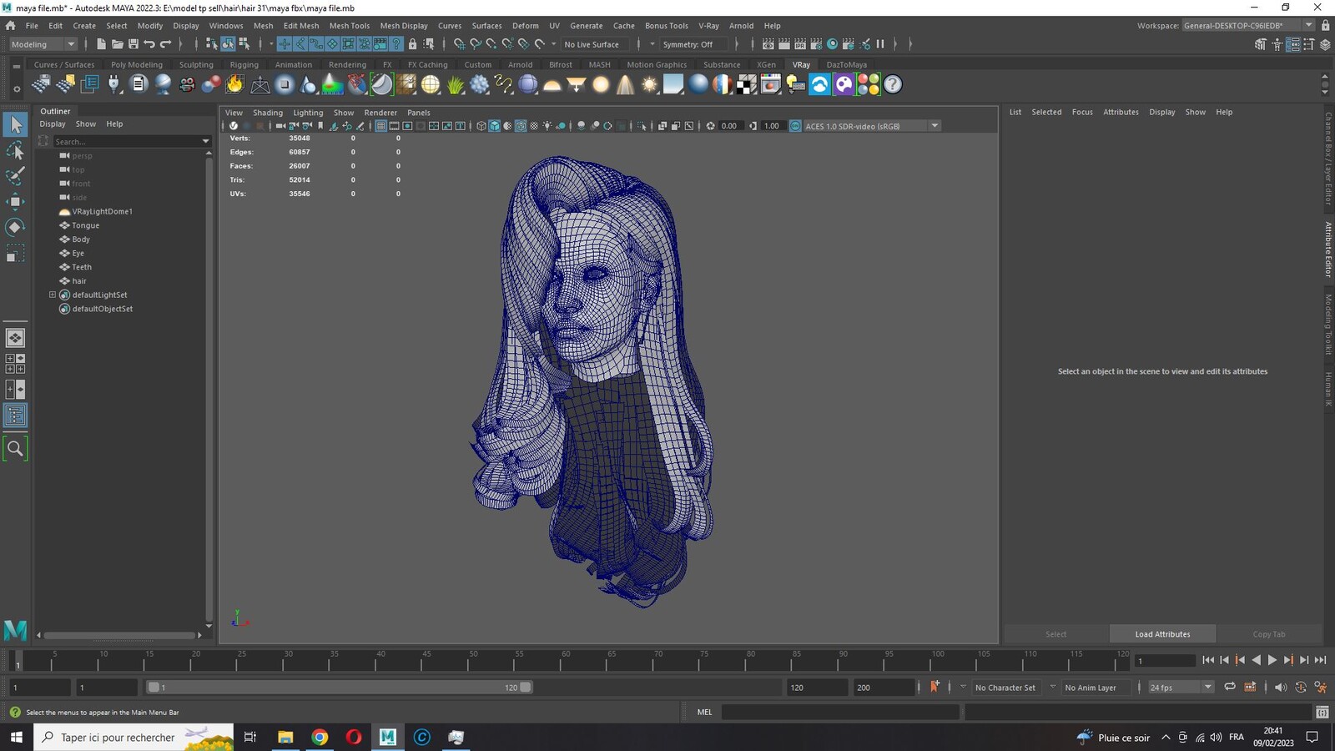The width and height of the screenshot is (1335, 751).
Task: Toggle the audio mute speaker icon
Action: 1280,687
